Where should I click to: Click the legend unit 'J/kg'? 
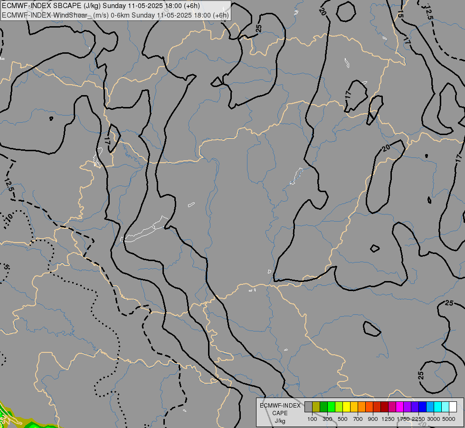coord(280,421)
